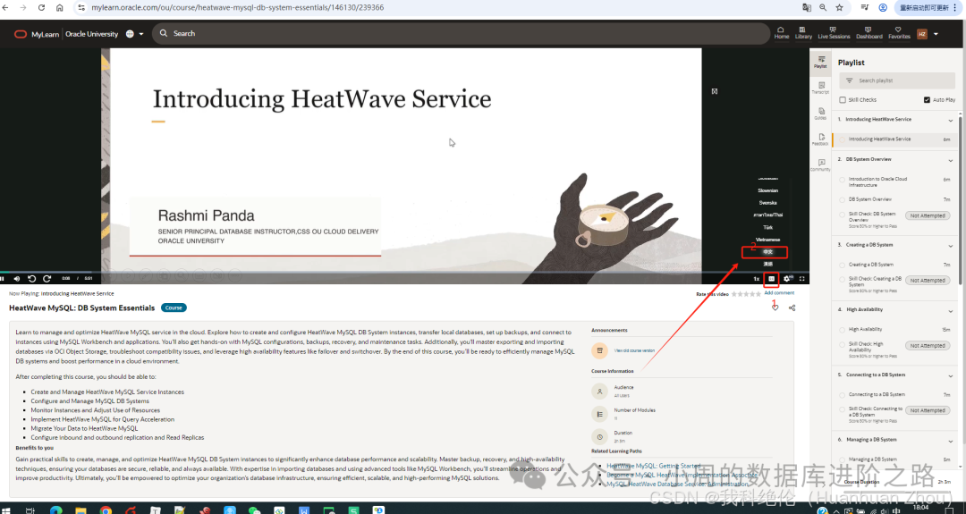Choose Vietnamese subtitle language
966x514 pixels.
point(767,240)
